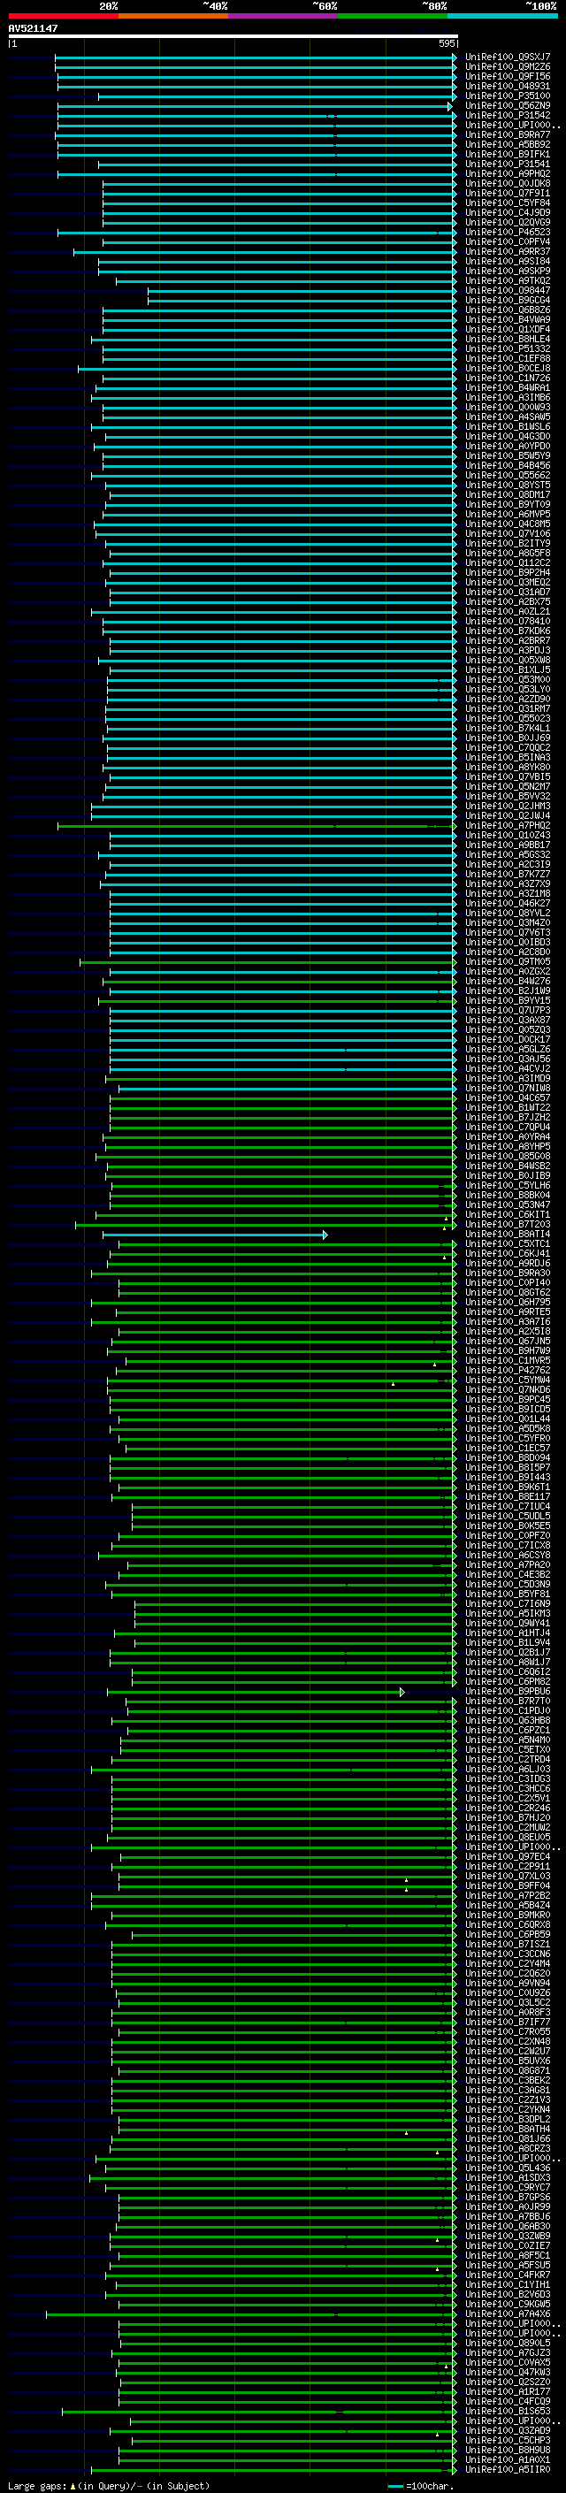Select the label UniRef100_Q7NKD6
The height and width of the screenshot is (2493, 566).
tap(508, 1389)
